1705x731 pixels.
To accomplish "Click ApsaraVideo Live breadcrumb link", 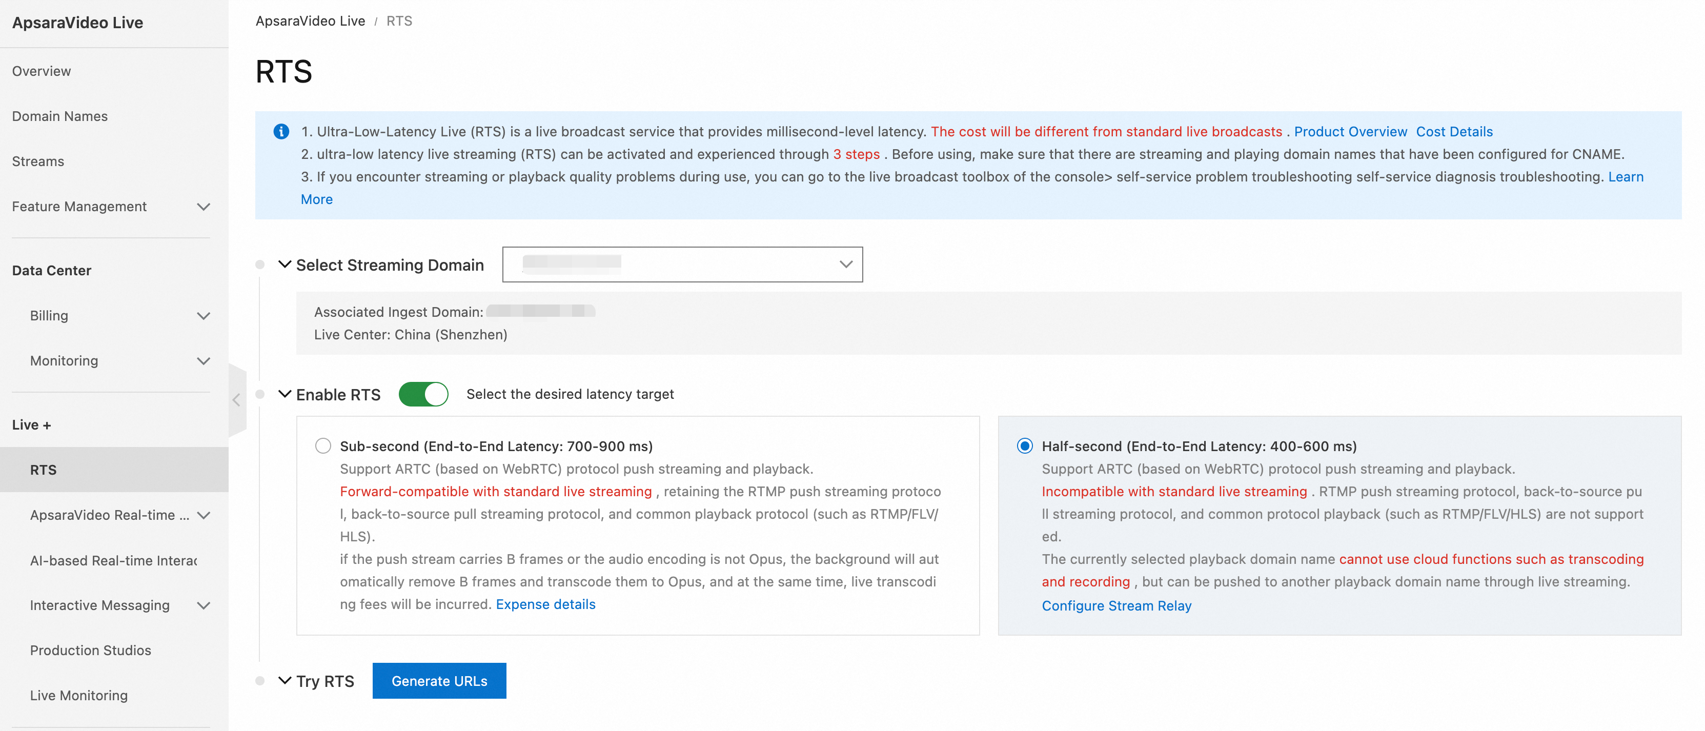I will pos(311,21).
